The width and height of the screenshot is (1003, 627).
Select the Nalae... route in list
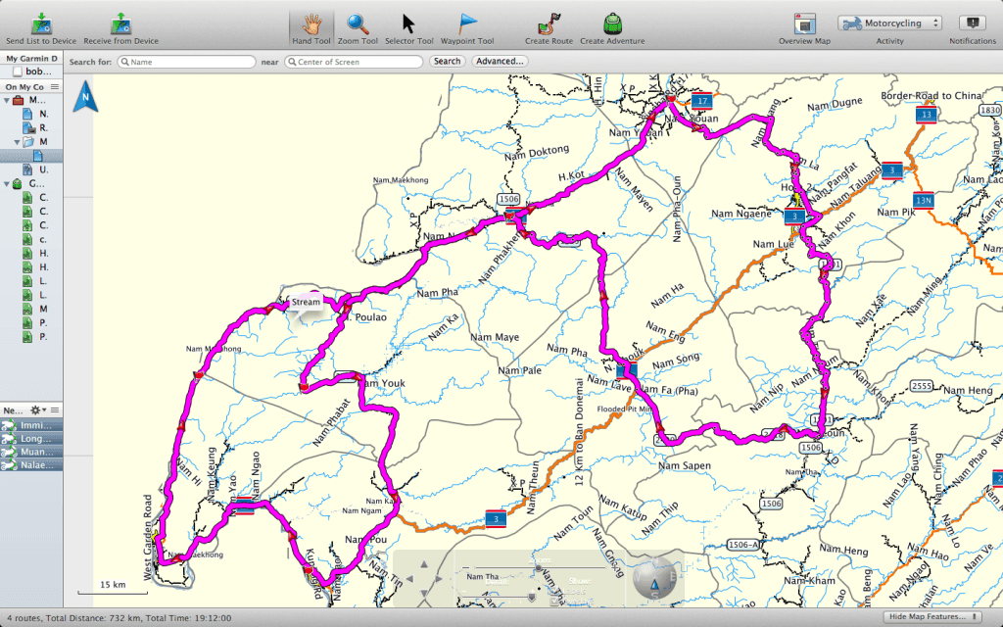tap(31, 465)
